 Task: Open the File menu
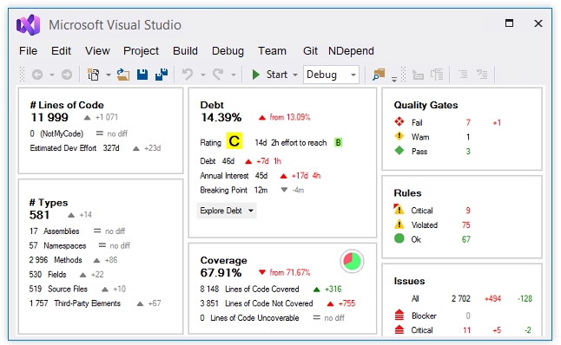coord(29,51)
